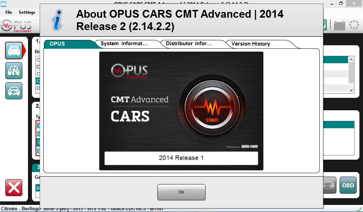Image resolution: width=363 pixels, height=212 pixels.
Task: Click the green checkmark in the status bar
Action: pyautogui.click(x=359, y=210)
